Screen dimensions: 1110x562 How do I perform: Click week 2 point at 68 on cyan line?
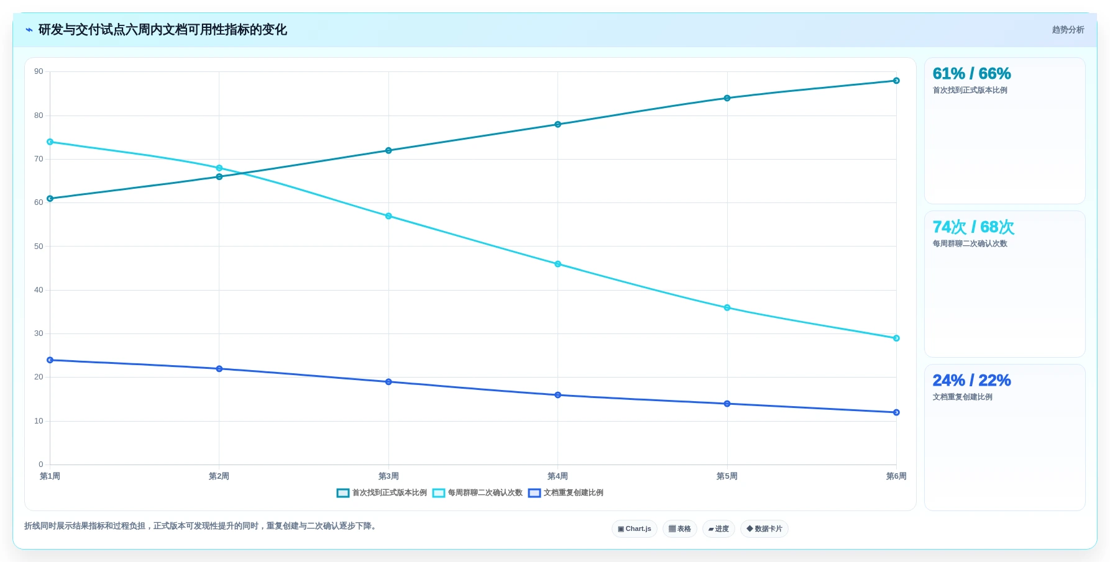pyautogui.click(x=219, y=168)
